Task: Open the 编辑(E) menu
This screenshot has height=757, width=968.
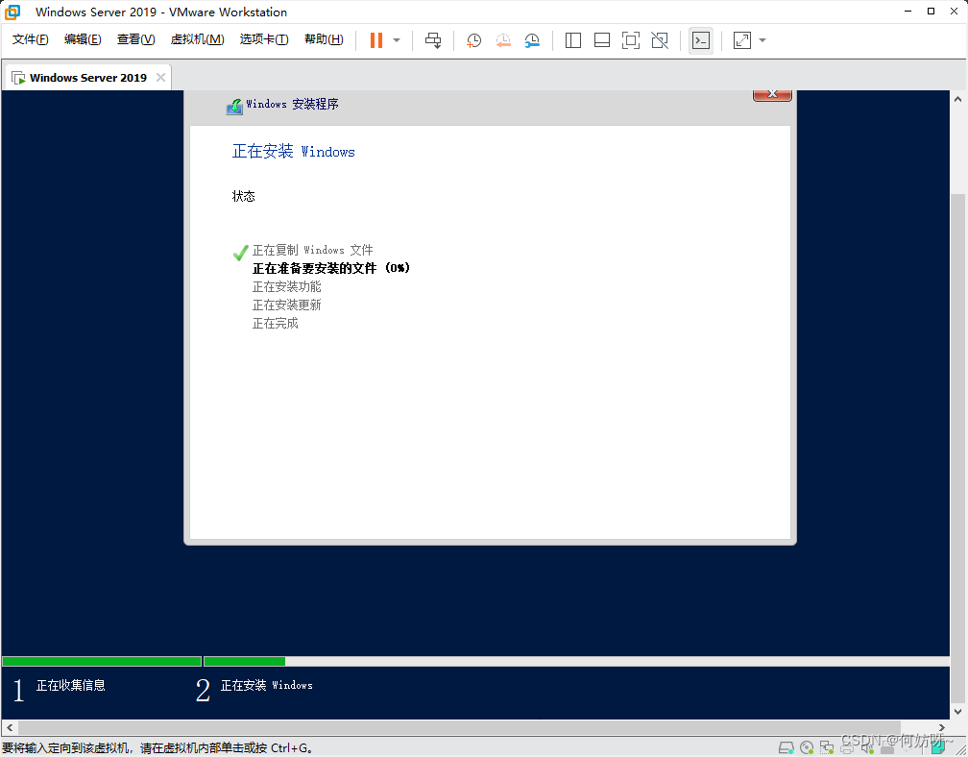Action: click(x=83, y=39)
